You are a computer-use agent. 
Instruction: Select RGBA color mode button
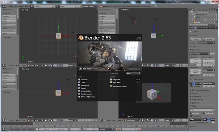coord(212,120)
